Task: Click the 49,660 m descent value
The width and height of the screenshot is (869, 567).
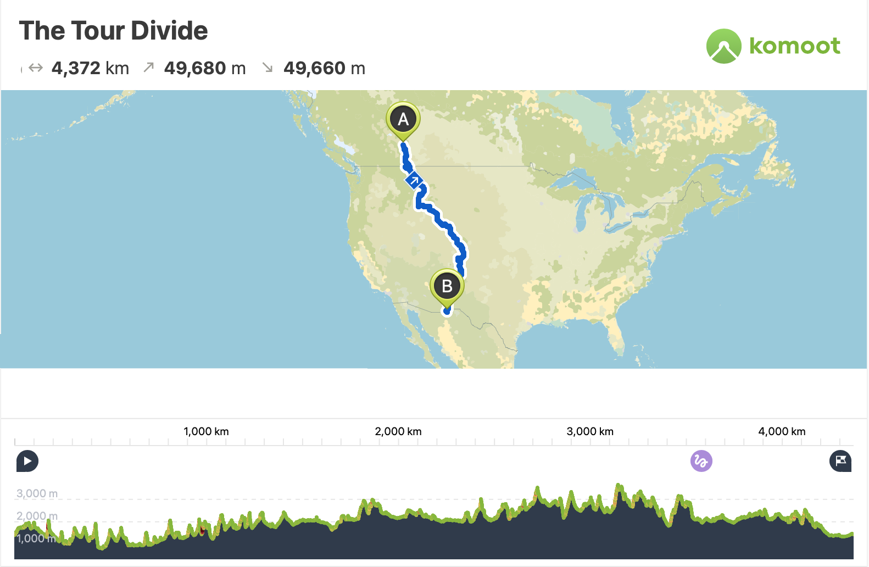Action: (x=324, y=68)
